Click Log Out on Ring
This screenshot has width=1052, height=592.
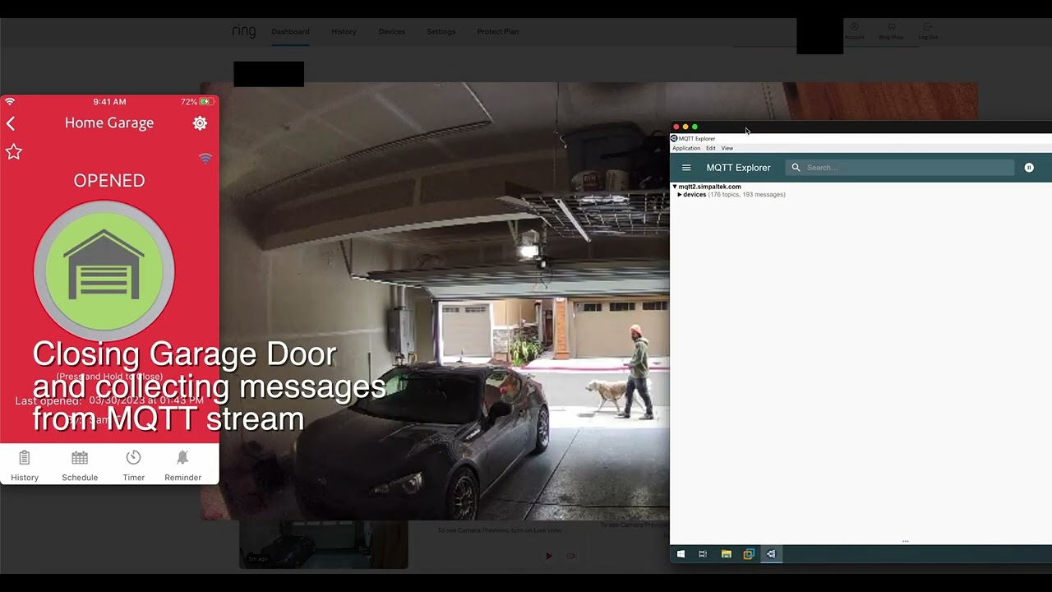[x=928, y=31]
